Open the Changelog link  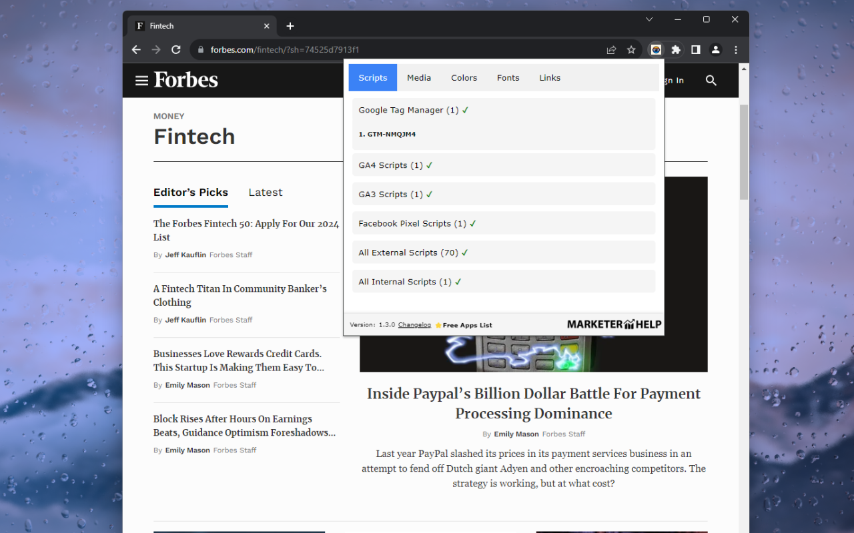click(414, 325)
